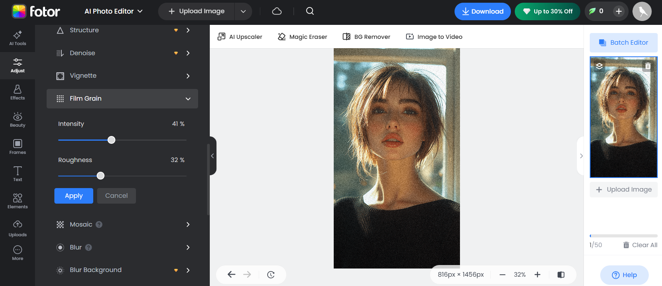662x286 pixels.
Task: Click the Up to 30% Off button
Action: 547,11
